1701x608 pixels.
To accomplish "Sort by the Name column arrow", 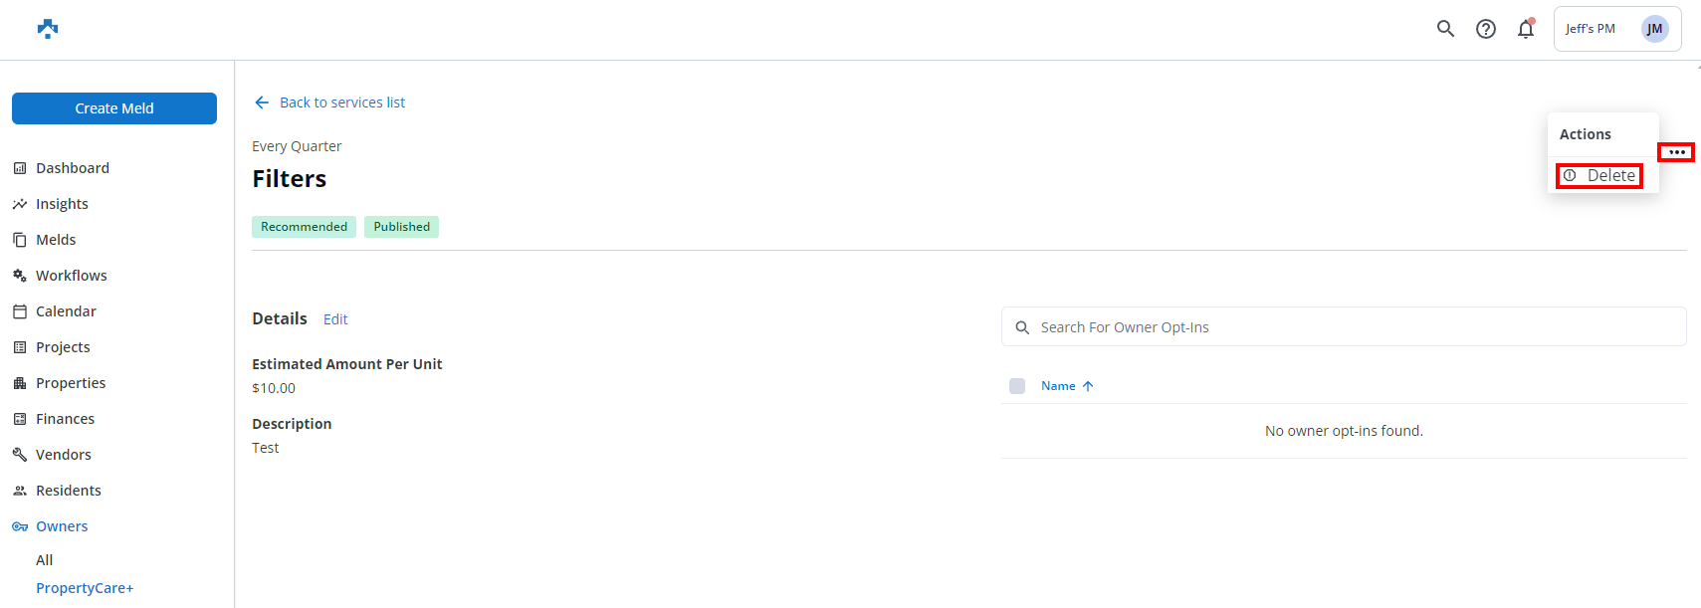I will click(1088, 386).
